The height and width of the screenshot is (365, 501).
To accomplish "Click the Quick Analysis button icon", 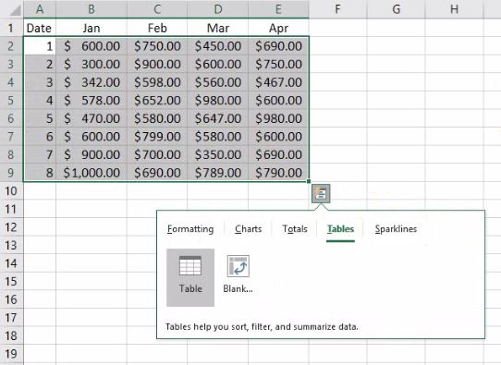I will click(x=321, y=193).
